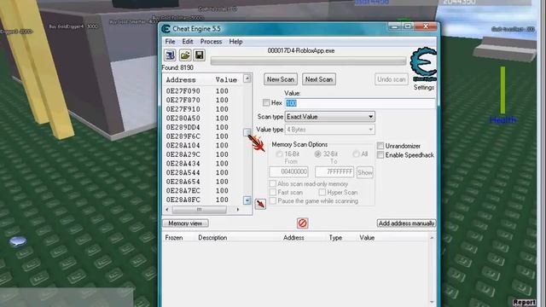Click the Description column header
The height and width of the screenshot is (307, 546).
212,238
